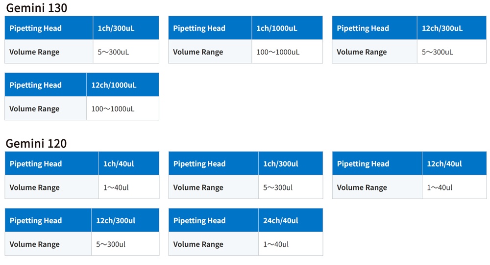Select the 1ch/40ul header cell
Image resolution: width=490 pixels, height=265 pixels.
(129, 163)
